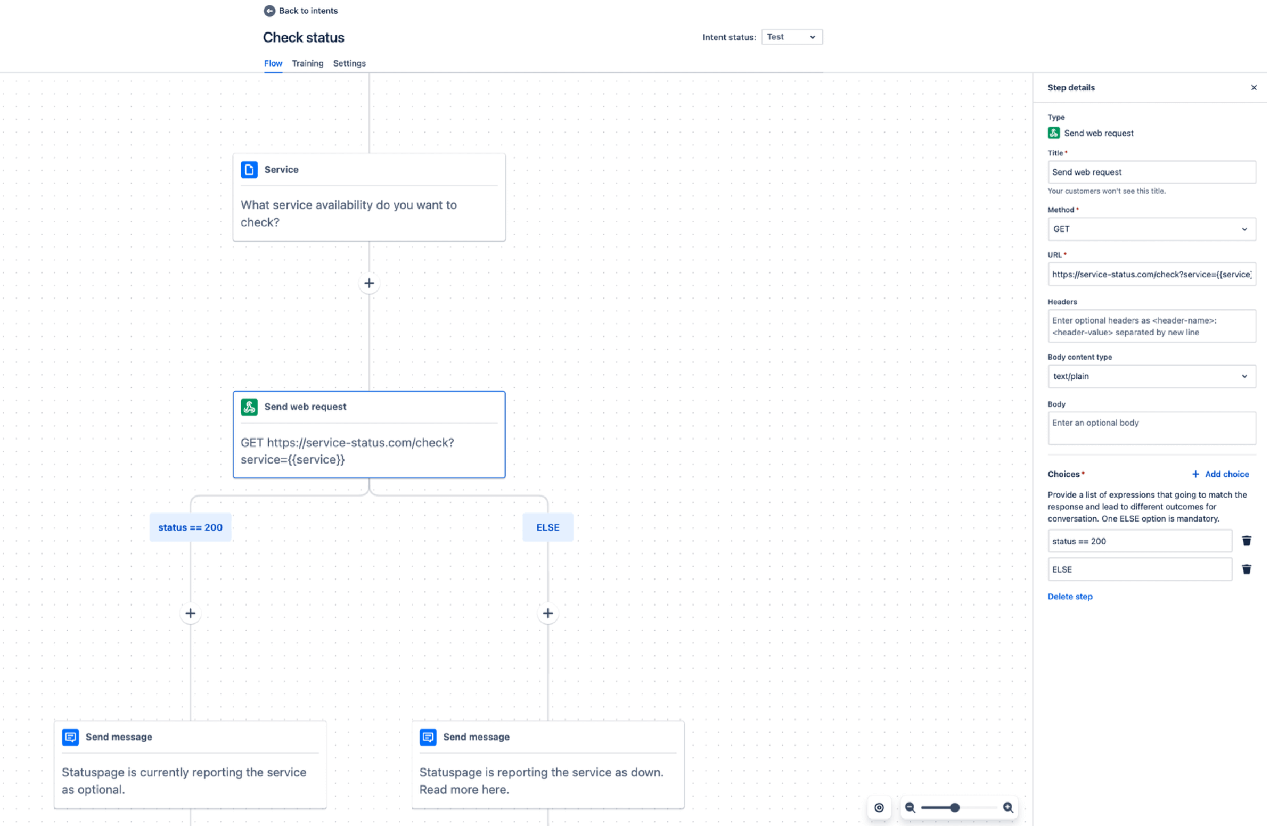
Task: Click the plus button under status==200 branch
Action: coord(190,613)
